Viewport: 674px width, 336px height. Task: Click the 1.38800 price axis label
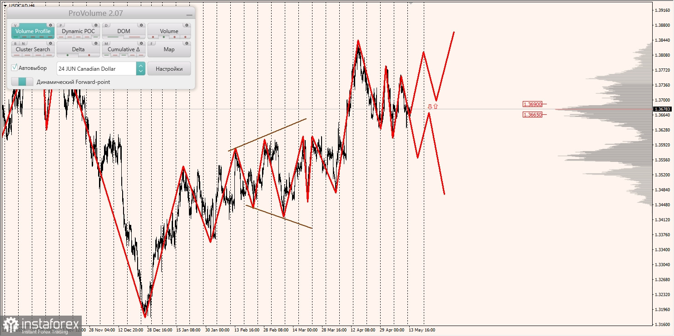663,25
